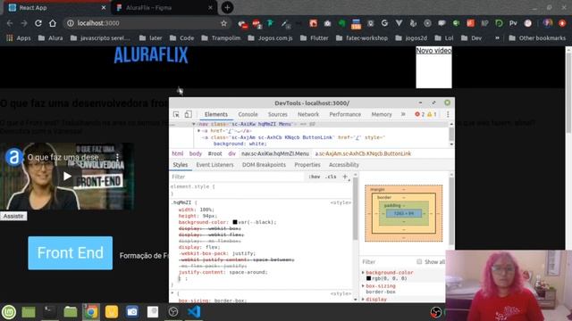Click the Google Translate G extension icon
Image resolution: width=572 pixels, height=321 pixels.
click(x=384, y=23)
